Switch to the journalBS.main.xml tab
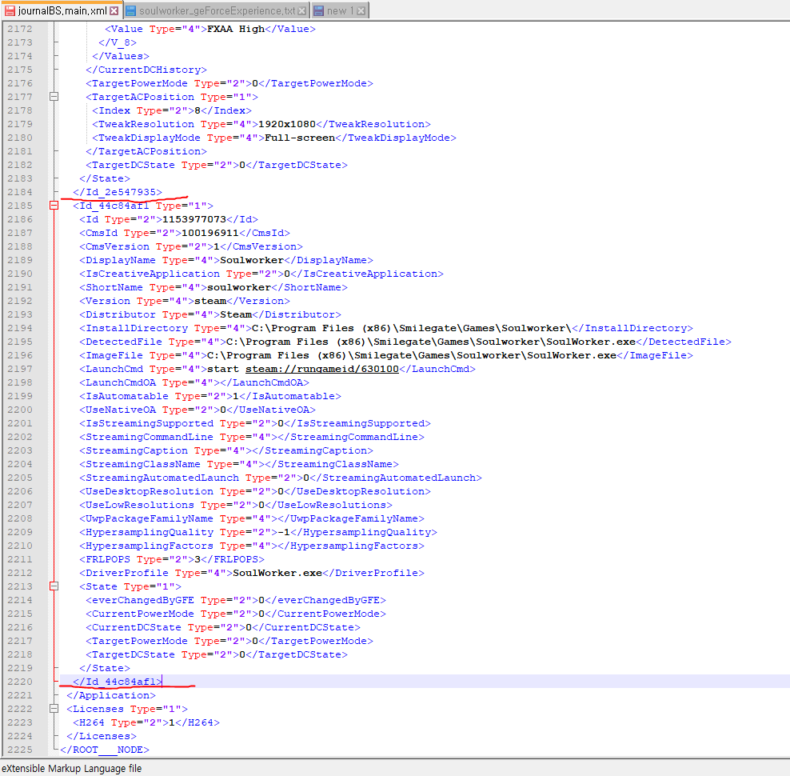 pyautogui.click(x=61, y=10)
